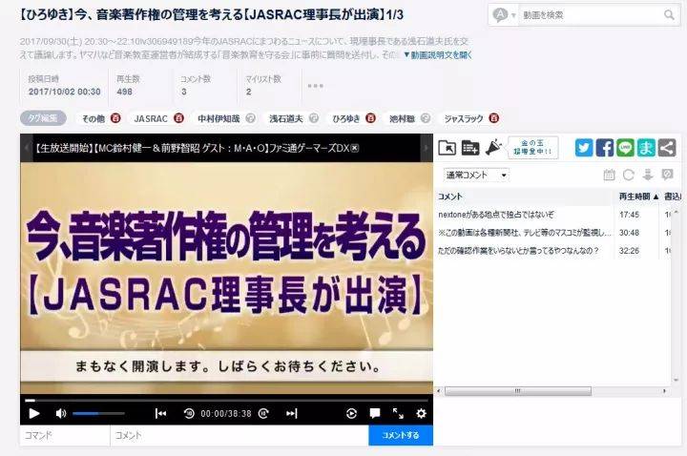Viewport: 687px width, 456px height.
Task: Open the その他 tag
Action: click(94, 118)
